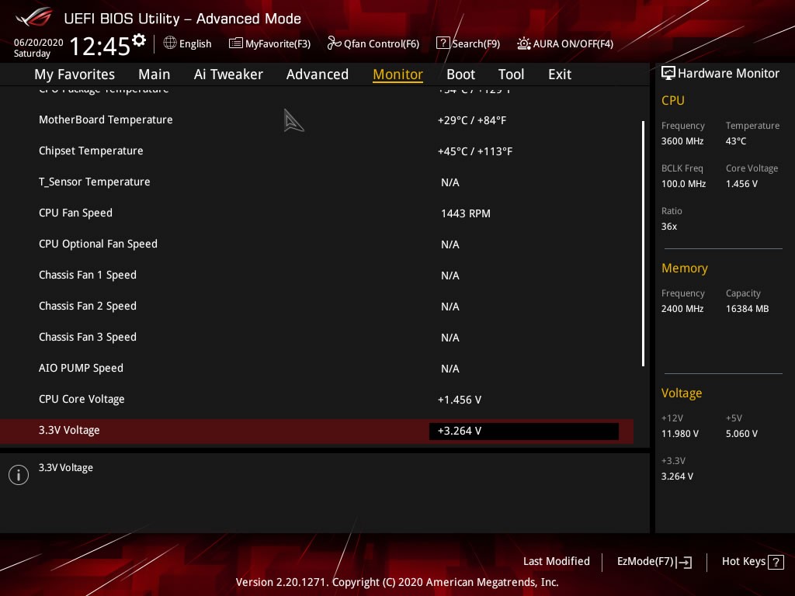
Task: Click the 16384 MB memory capacity
Action: tap(748, 309)
